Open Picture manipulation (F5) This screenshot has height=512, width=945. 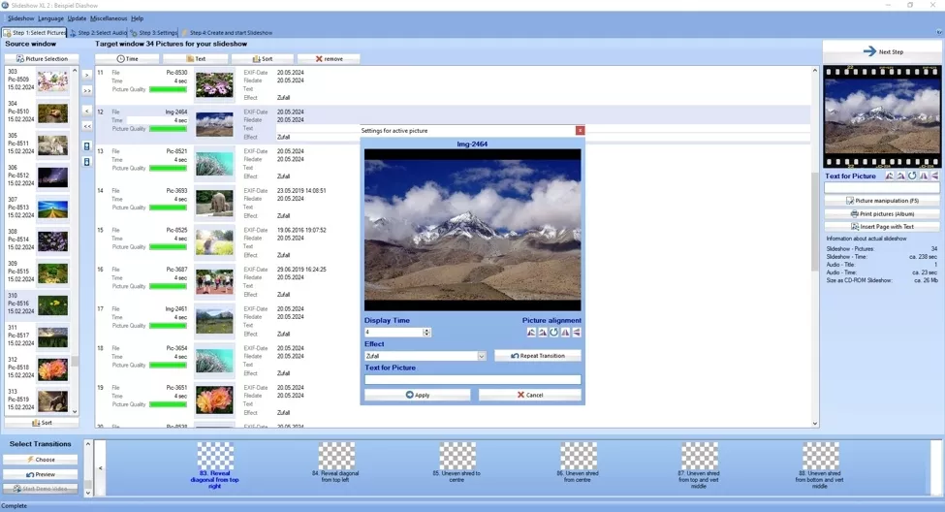click(882, 201)
